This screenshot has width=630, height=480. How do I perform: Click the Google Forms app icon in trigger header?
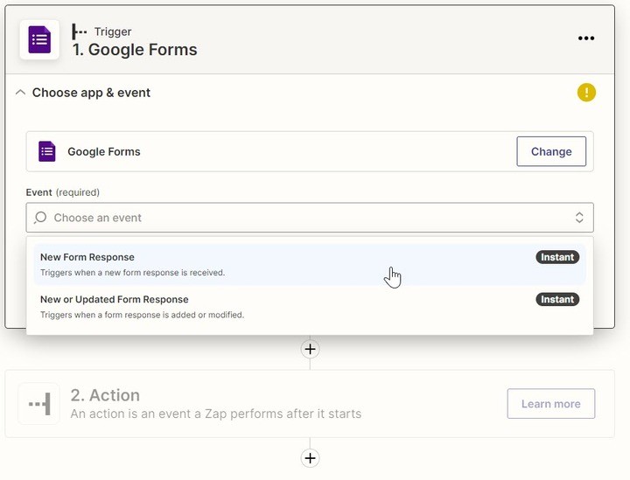point(39,39)
